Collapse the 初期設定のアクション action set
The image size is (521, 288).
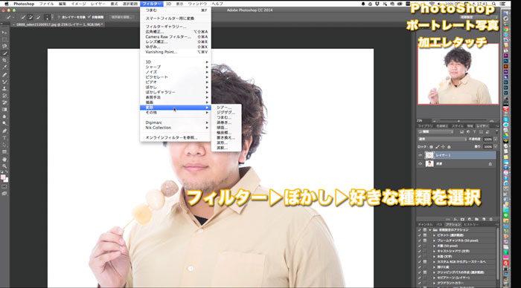[x=430, y=229]
